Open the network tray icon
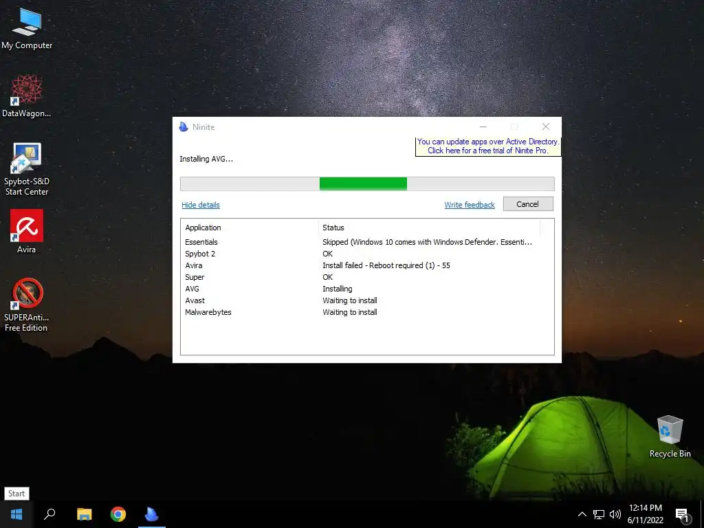The image size is (704, 528). pyautogui.click(x=599, y=514)
